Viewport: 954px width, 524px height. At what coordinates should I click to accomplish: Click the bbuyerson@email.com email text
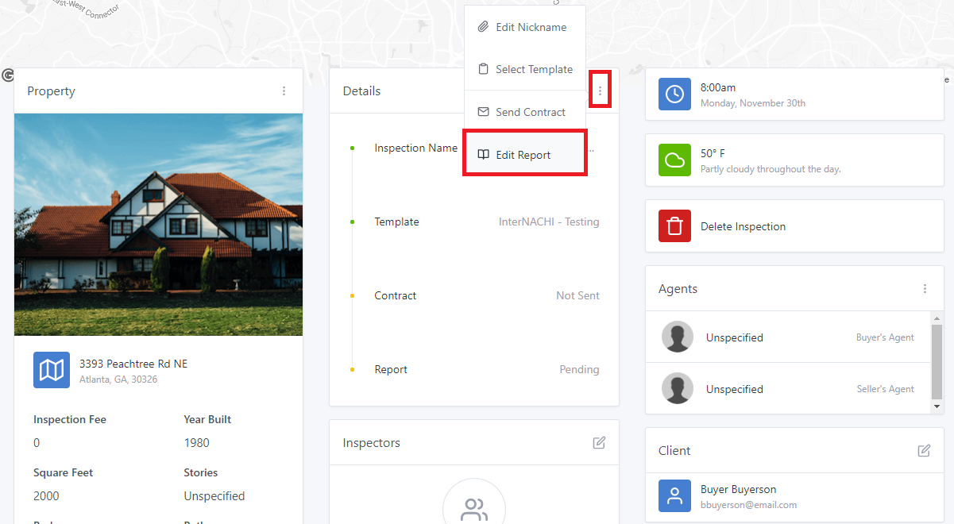point(748,505)
